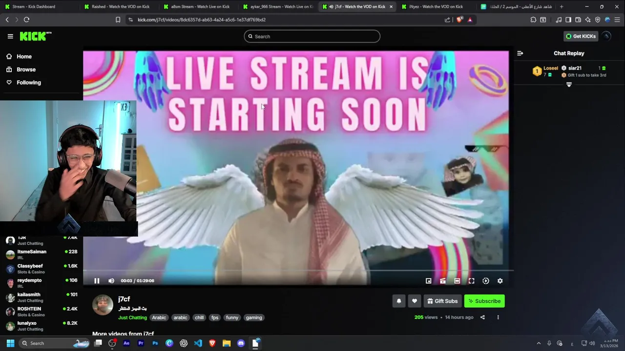Viewport: 625px width, 351px height.
Task: Toggle theater mode in video player
Action: (x=457, y=281)
